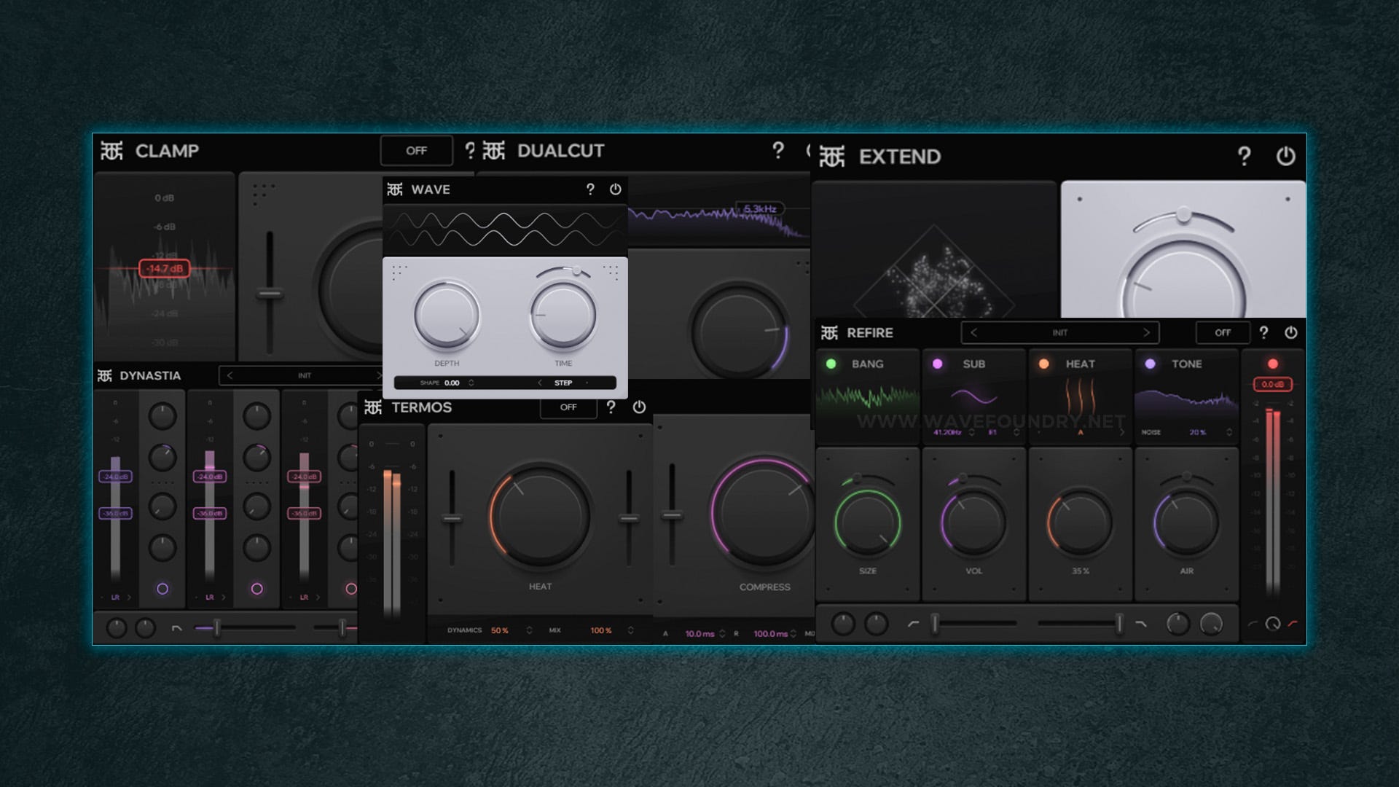Screen dimensions: 1399x787
Task: Click the EXTEND power icon
Action: (x=1285, y=156)
